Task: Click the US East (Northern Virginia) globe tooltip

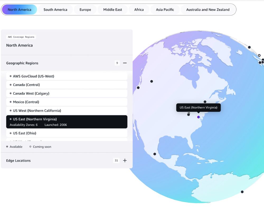Action: 198,108
